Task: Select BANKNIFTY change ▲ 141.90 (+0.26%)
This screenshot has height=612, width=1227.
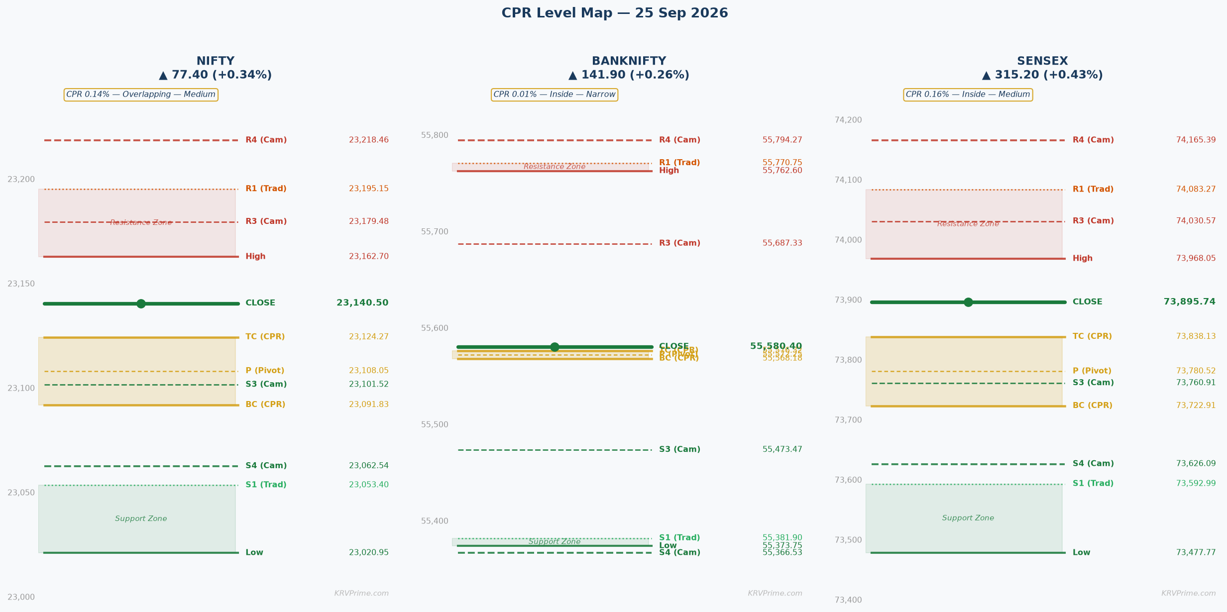Action: tap(629, 75)
